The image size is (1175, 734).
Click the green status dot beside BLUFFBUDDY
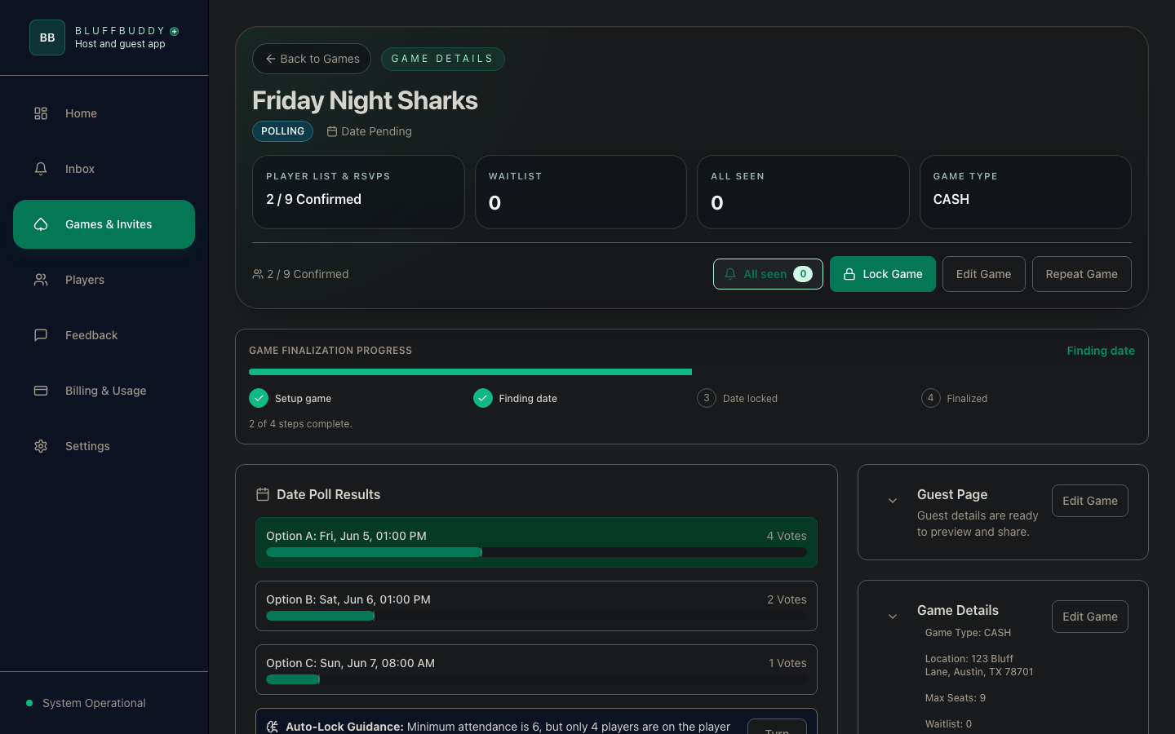point(175,31)
